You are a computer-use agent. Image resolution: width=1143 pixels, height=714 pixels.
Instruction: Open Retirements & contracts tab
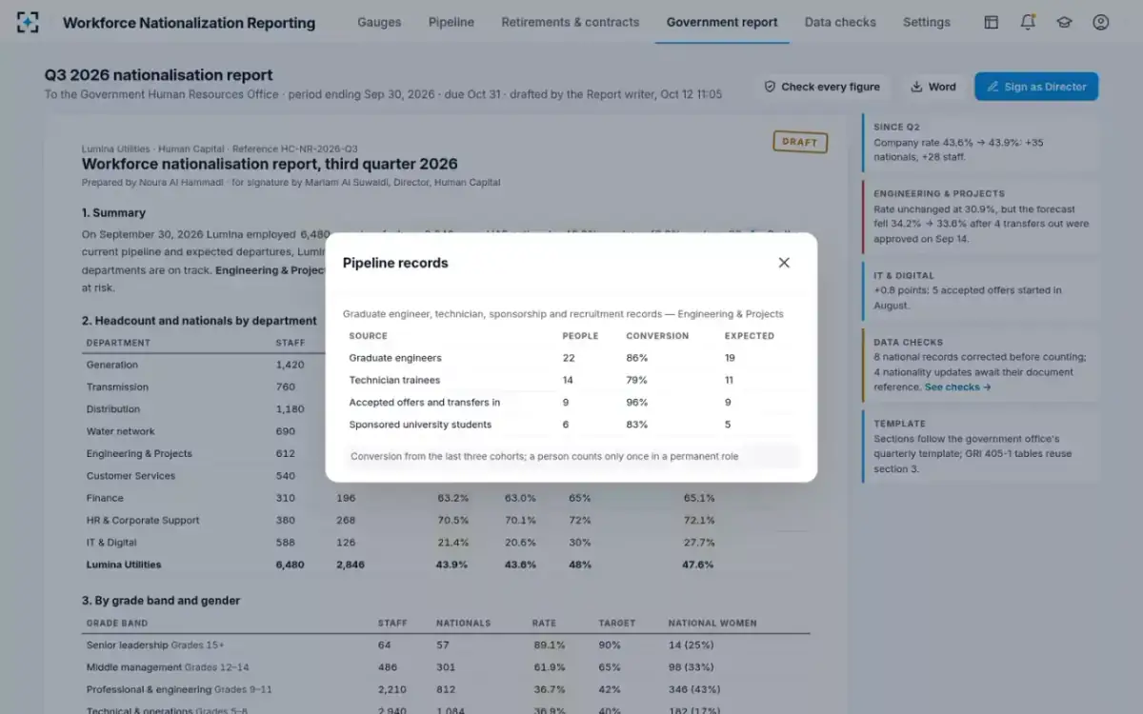point(571,22)
